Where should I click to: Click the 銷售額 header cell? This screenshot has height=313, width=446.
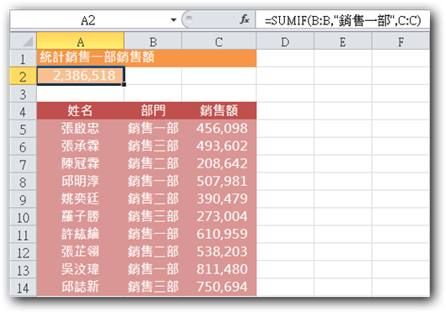(218, 111)
